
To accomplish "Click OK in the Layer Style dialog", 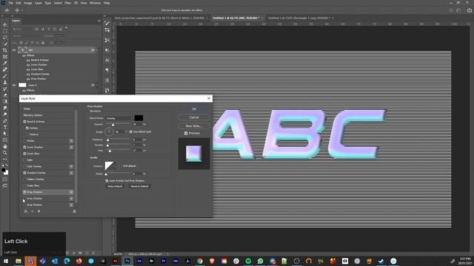I will coord(194,109).
